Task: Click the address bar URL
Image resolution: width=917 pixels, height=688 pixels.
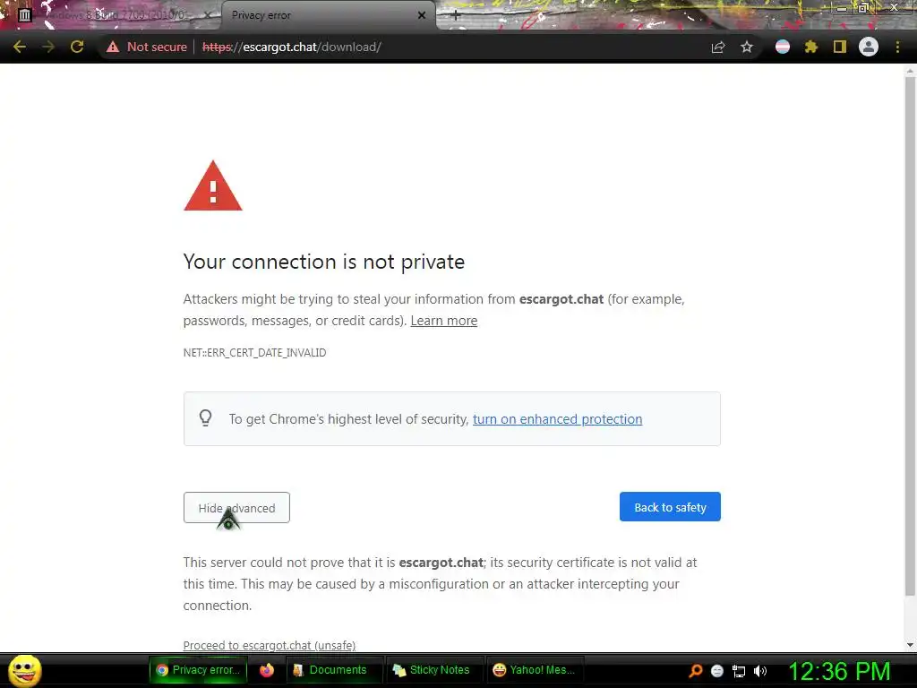Action: (x=292, y=47)
